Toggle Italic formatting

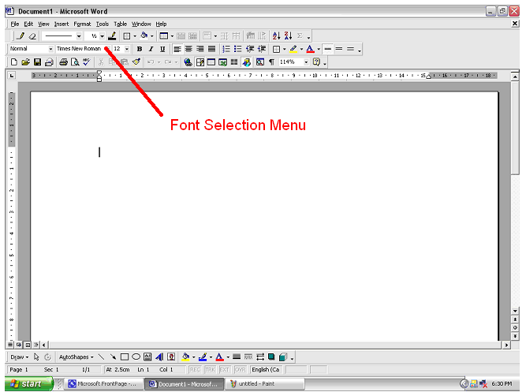pos(151,49)
